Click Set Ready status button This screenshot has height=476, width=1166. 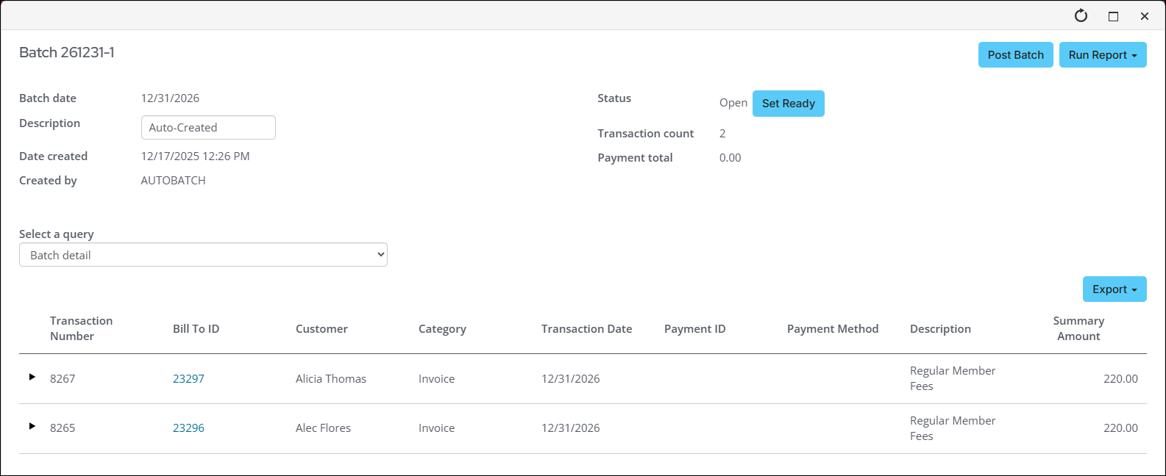[x=788, y=104]
